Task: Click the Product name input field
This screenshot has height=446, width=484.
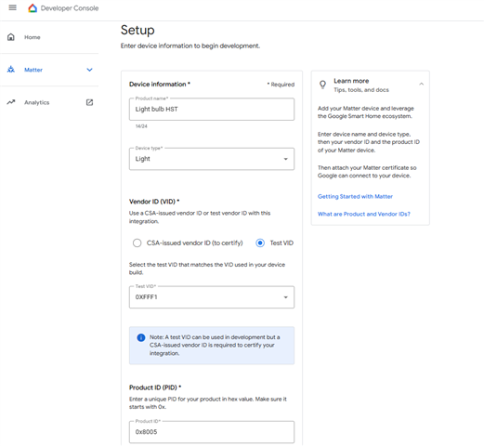Action: [x=212, y=110]
